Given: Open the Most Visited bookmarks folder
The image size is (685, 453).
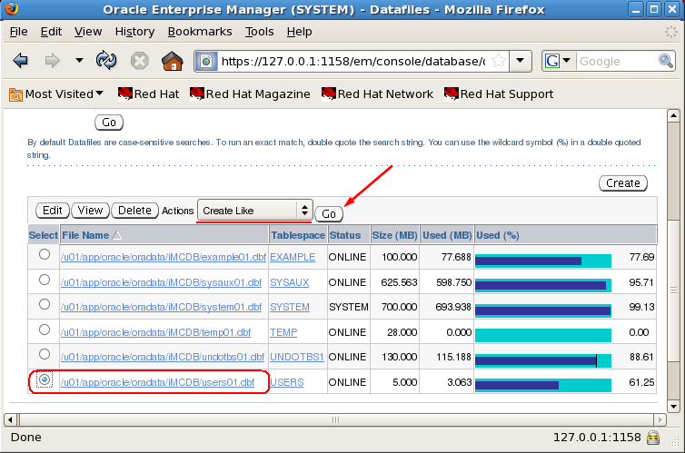Looking at the screenshot, I should [x=56, y=94].
